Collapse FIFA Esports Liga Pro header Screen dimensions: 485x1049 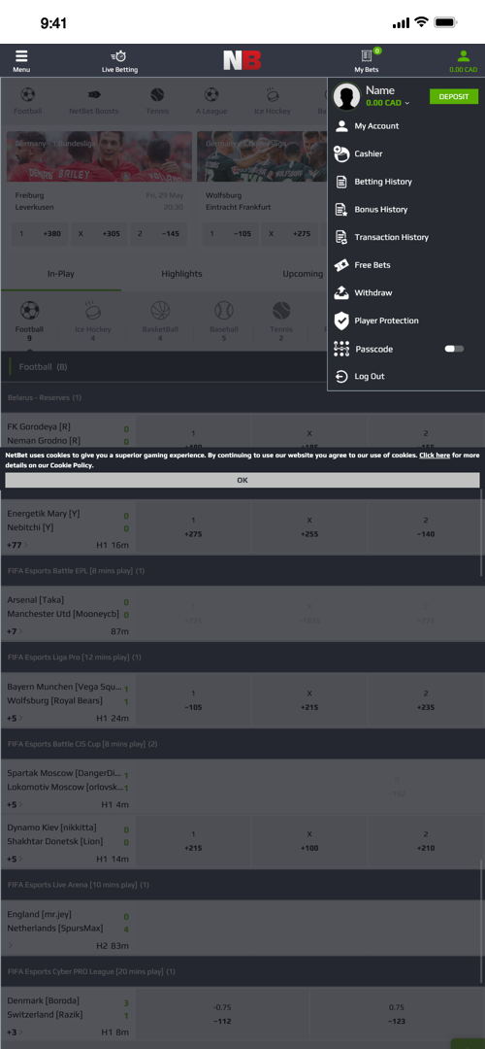[242, 658]
